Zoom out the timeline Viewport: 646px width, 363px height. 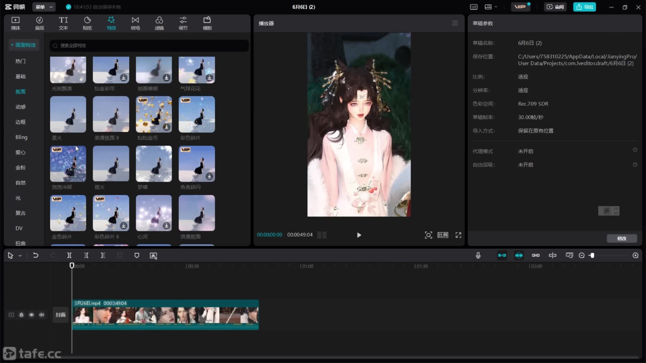[x=582, y=256]
